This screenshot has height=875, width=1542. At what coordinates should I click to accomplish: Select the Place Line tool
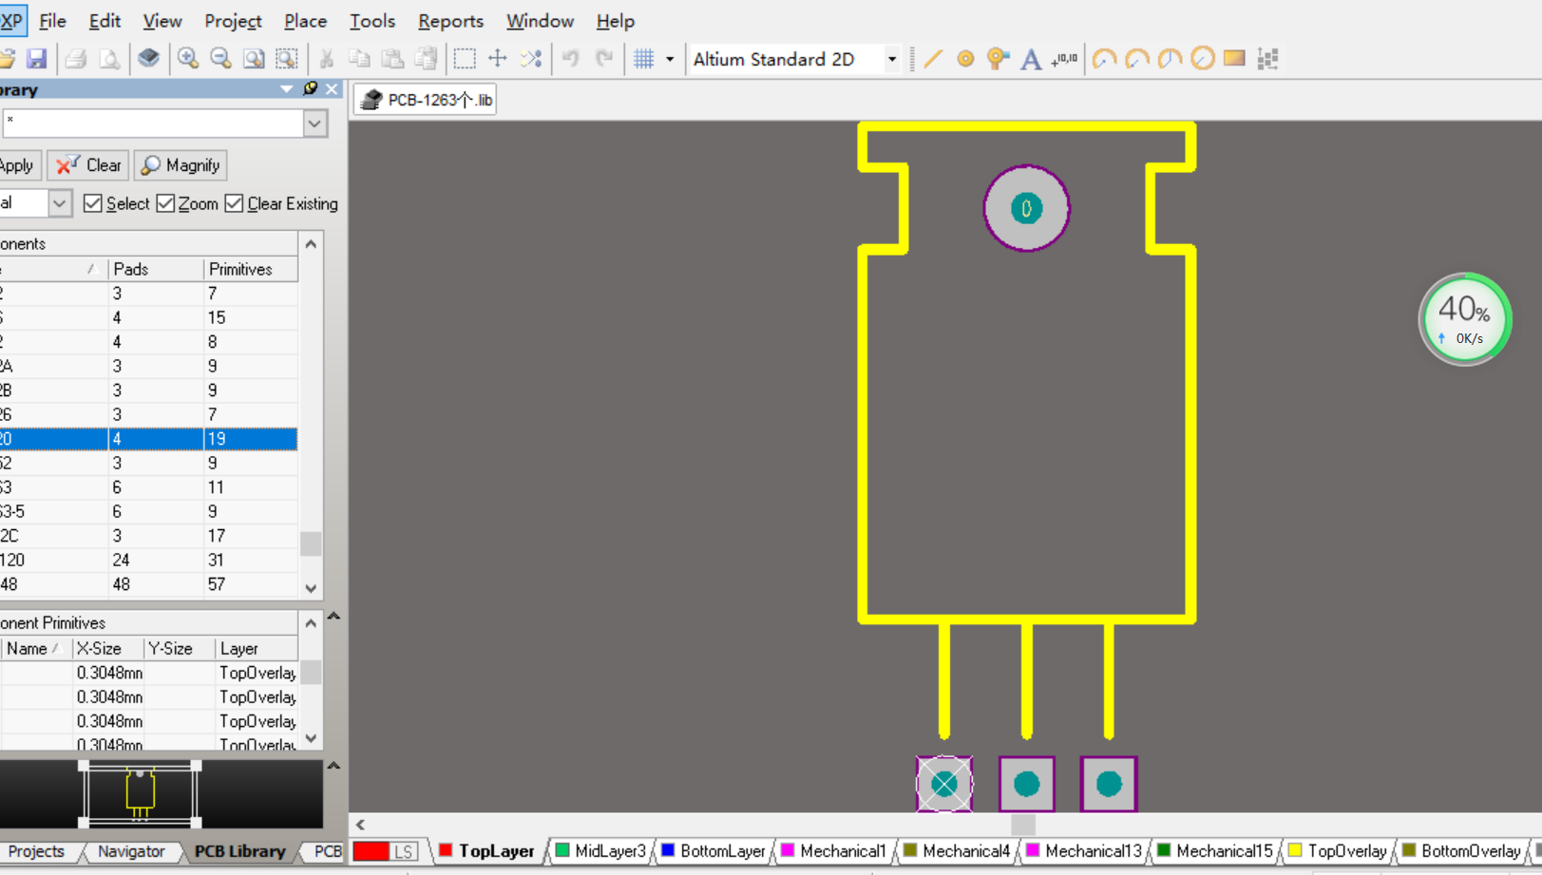[x=933, y=59]
